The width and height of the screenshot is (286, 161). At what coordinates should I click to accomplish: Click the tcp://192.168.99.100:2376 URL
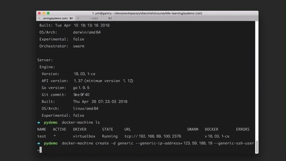click(x=153, y=136)
